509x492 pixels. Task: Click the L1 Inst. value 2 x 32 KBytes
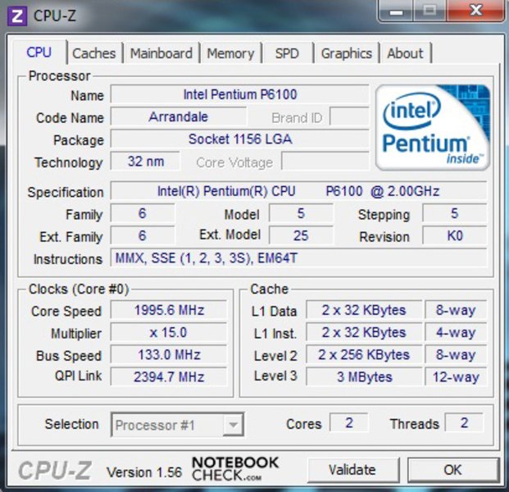coord(364,333)
